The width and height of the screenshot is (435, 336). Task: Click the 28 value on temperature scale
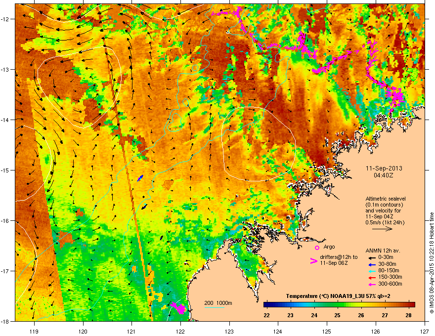(x=408, y=315)
